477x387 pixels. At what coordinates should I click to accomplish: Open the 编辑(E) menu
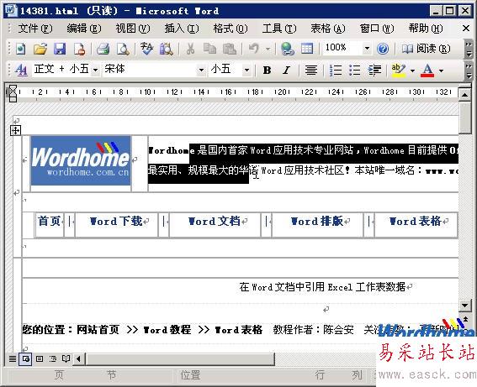pos(84,29)
